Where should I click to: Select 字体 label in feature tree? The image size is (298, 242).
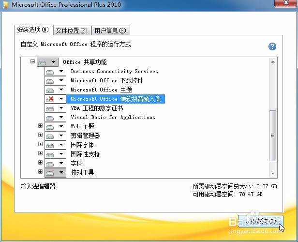[76, 163]
